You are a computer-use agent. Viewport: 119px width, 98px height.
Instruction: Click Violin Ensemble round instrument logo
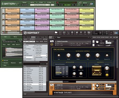tap(52, 45)
